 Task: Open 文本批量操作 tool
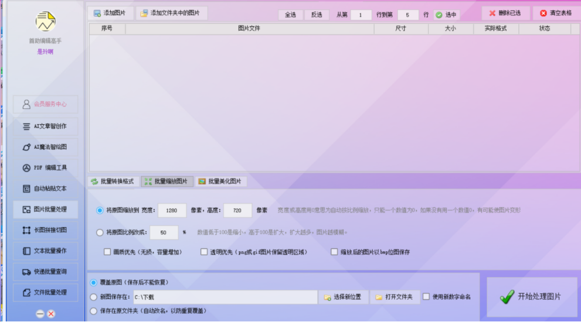point(46,251)
